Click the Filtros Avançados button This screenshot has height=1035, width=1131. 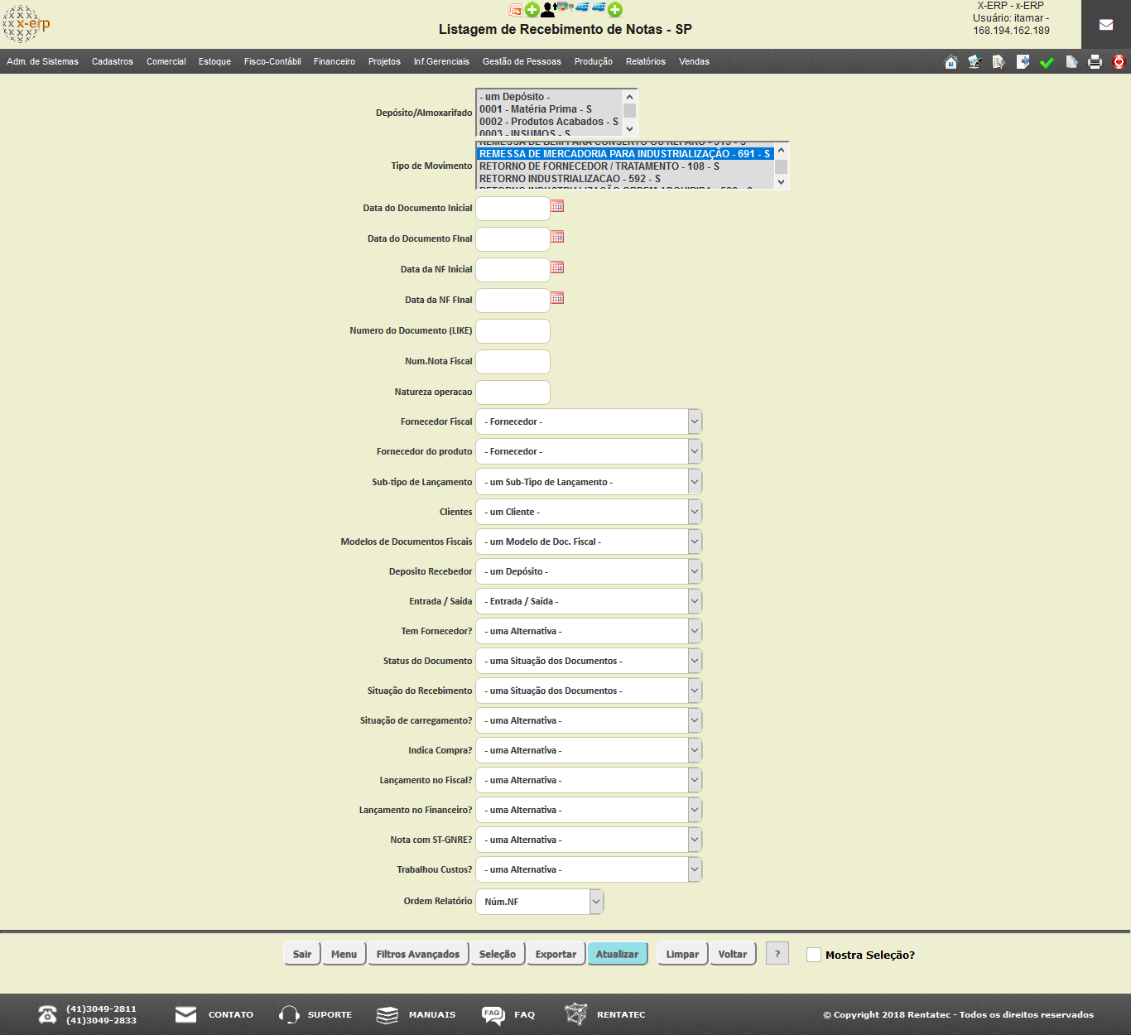(x=418, y=954)
